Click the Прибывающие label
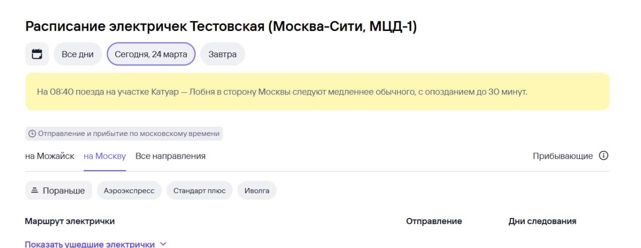This screenshot has height=248, width=641. point(562,156)
